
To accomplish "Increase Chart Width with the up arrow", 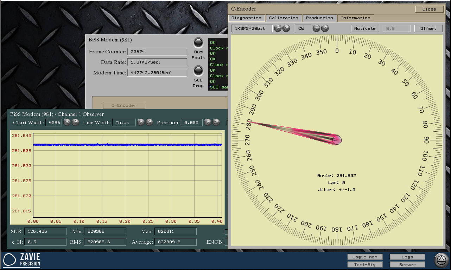I will tap(76, 122).
